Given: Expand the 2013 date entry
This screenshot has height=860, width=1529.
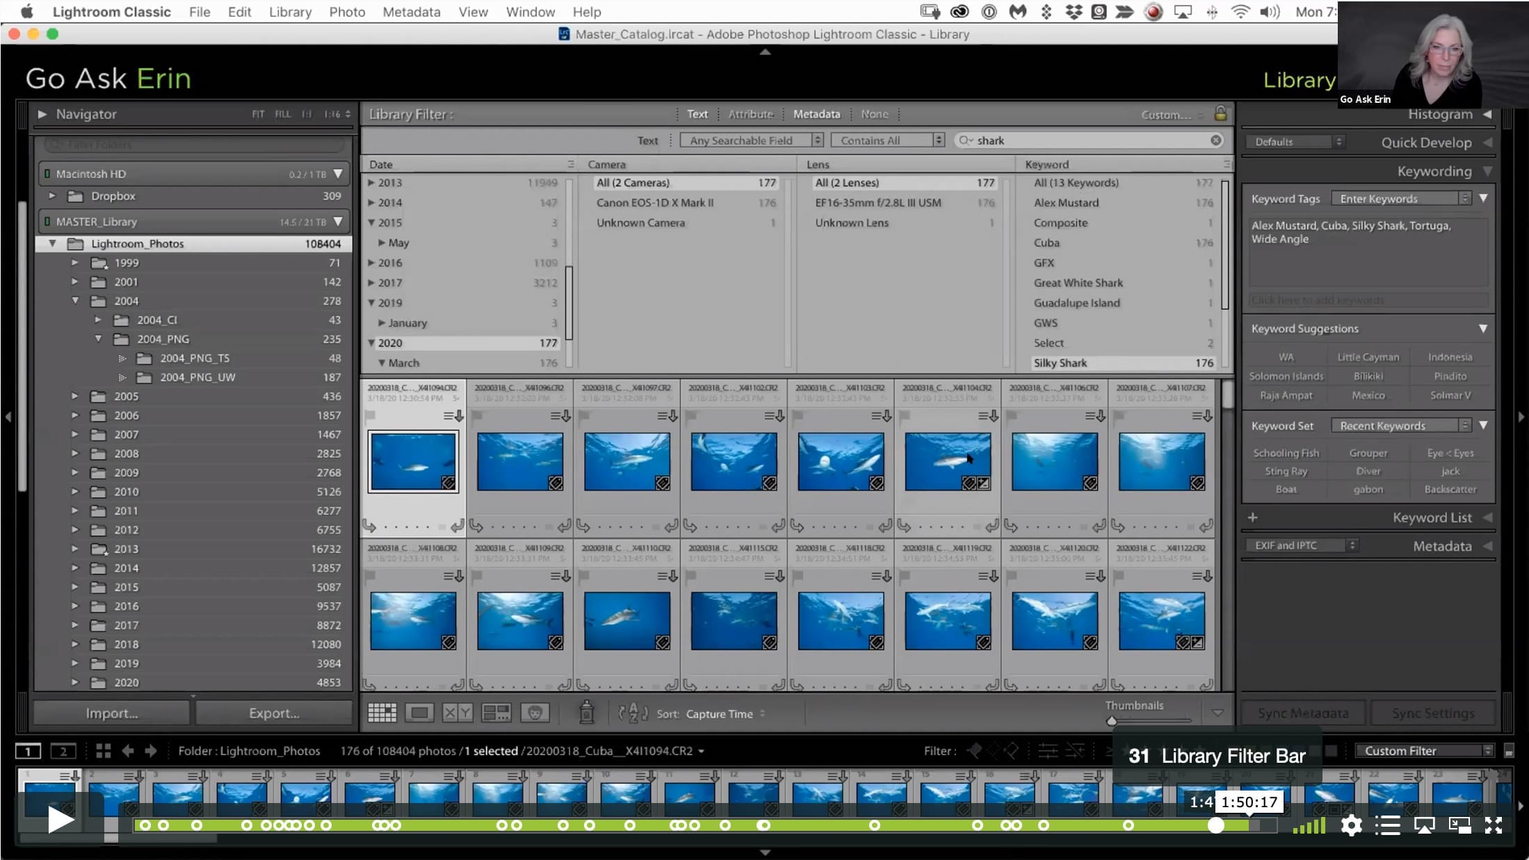Looking at the screenshot, I should [x=371, y=183].
